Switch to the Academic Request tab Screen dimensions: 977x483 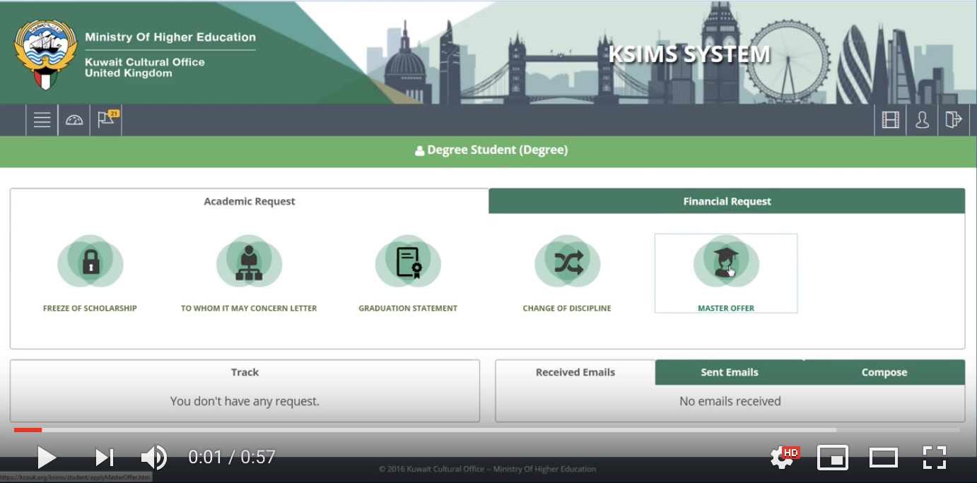[x=249, y=201]
